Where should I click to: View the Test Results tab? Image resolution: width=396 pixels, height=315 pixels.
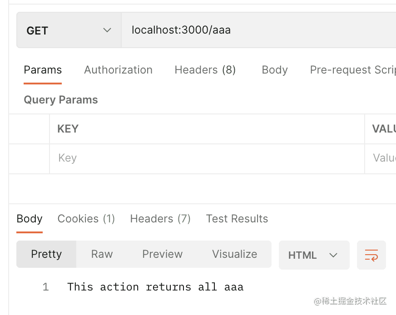(237, 219)
